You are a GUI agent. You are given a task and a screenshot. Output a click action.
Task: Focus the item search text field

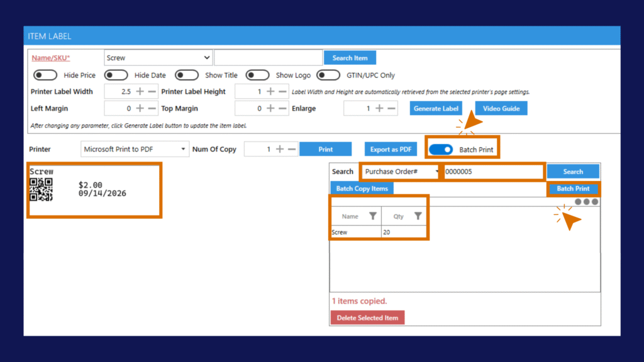coord(268,58)
